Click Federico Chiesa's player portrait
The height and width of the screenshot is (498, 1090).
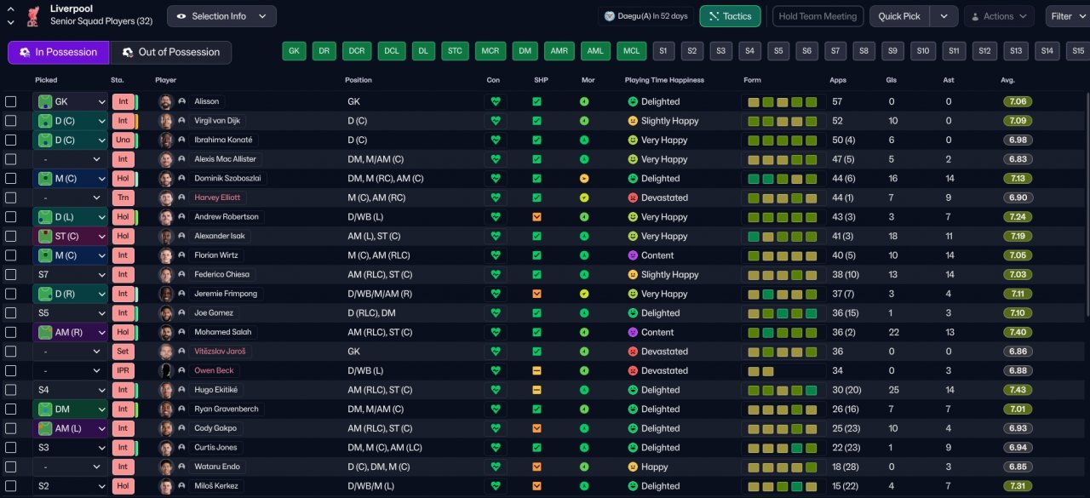click(166, 274)
